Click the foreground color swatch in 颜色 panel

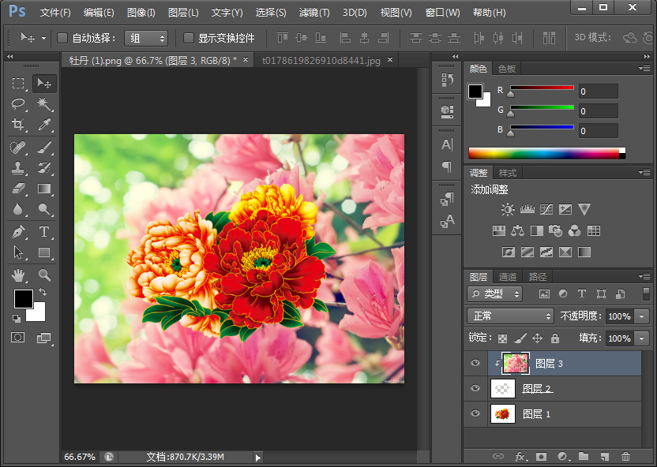point(475,92)
